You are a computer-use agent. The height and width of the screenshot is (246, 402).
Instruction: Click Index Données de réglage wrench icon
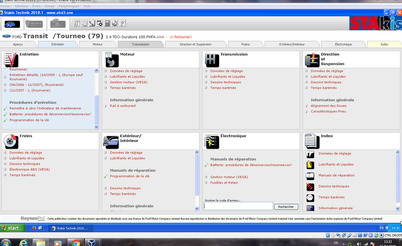310,154
